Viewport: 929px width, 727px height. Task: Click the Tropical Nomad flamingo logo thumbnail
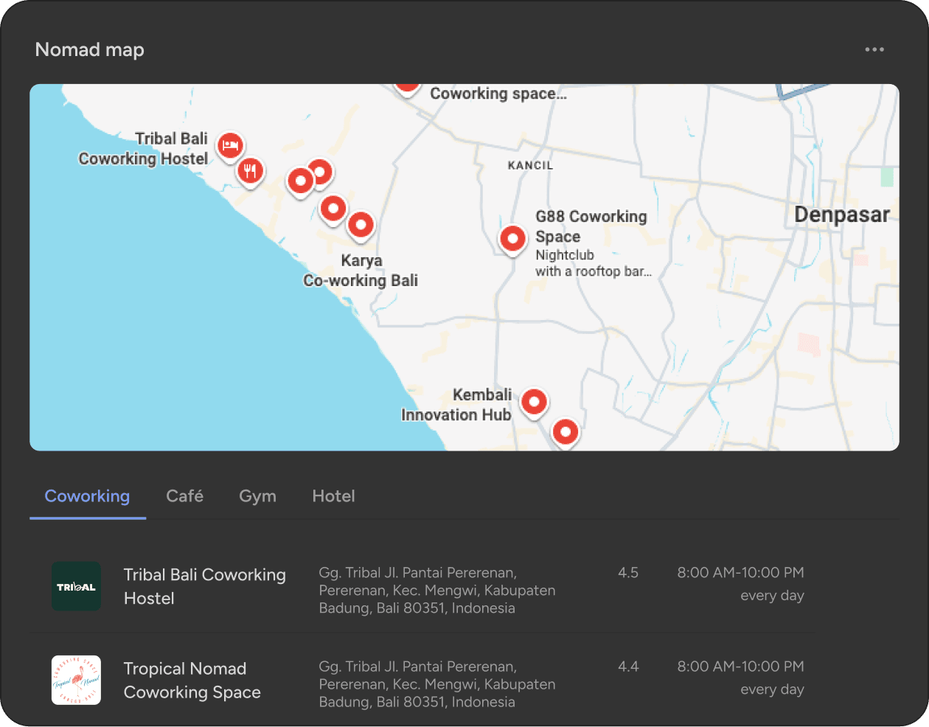coord(76,680)
